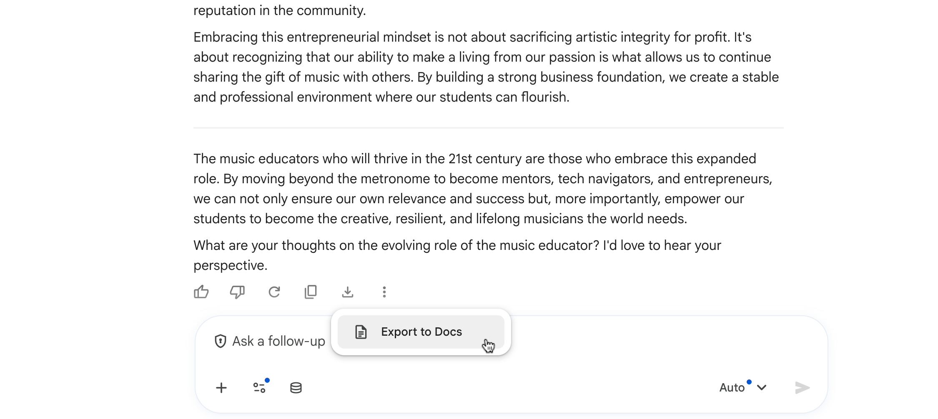Open the Auto model dropdown chevron
The image size is (938, 419).
point(762,387)
